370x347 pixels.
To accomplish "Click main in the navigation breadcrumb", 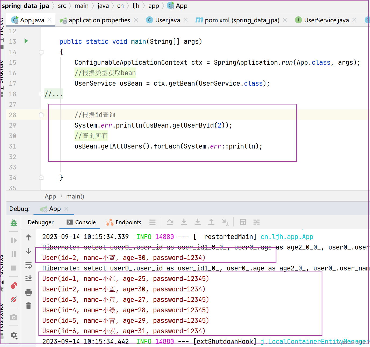I will pos(81,6).
